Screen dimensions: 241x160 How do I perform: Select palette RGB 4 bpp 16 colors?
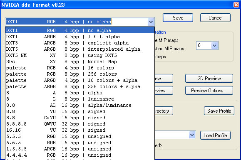coord(80,68)
